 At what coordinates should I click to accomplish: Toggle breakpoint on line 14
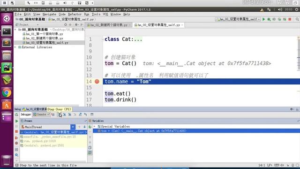(97, 81)
